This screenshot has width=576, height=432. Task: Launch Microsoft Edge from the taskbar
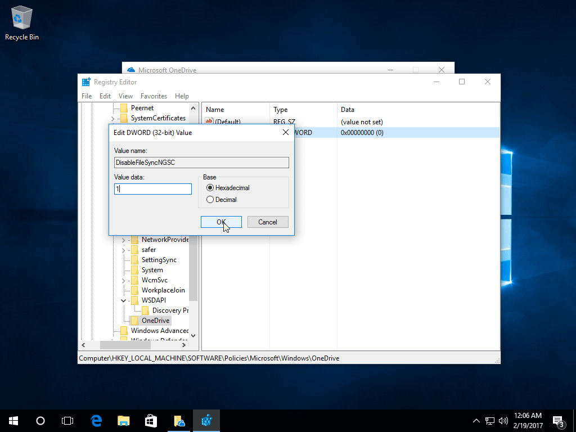click(96, 420)
